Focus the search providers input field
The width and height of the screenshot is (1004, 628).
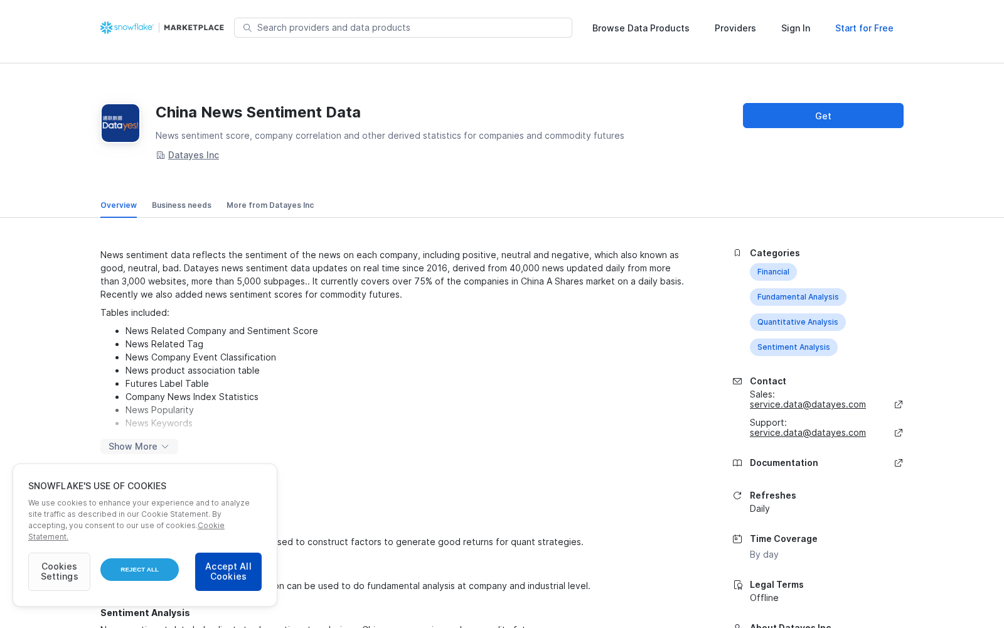coord(403,28)
